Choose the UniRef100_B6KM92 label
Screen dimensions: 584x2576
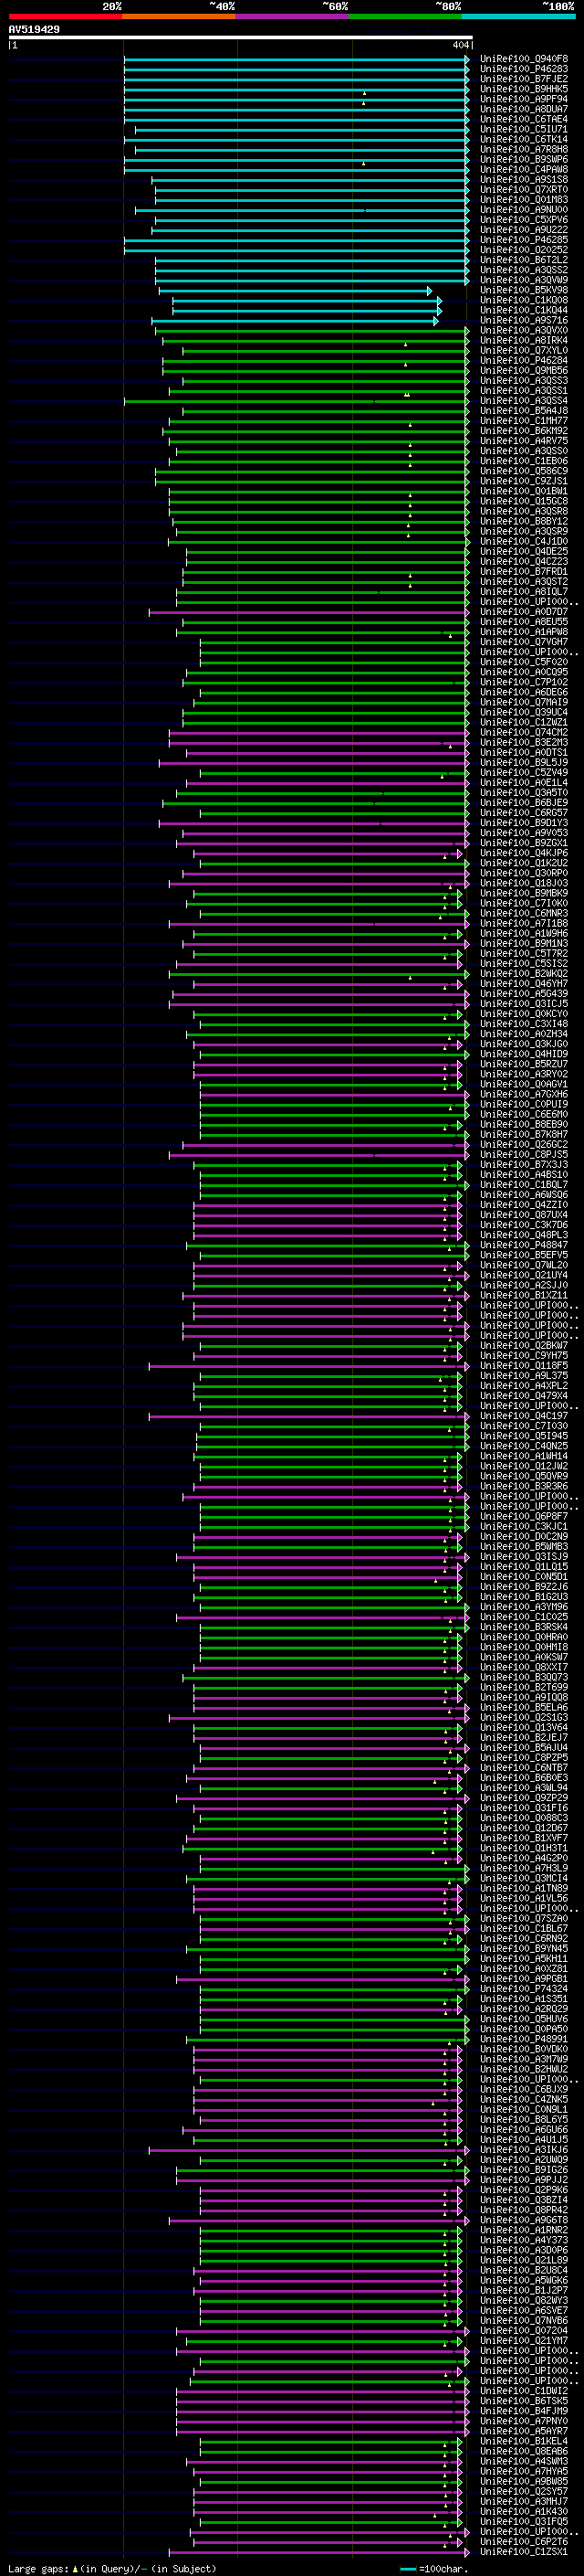point(524,431)
